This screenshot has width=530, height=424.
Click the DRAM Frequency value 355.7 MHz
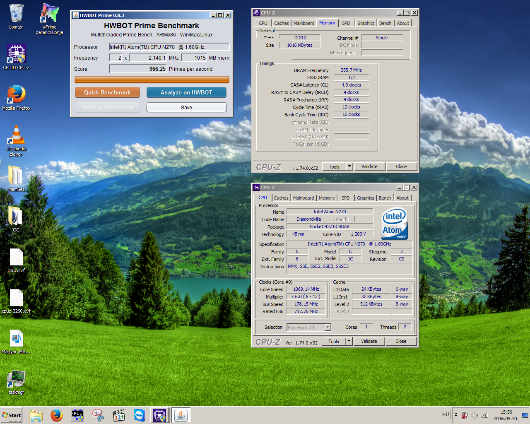(x=351, y=70)
